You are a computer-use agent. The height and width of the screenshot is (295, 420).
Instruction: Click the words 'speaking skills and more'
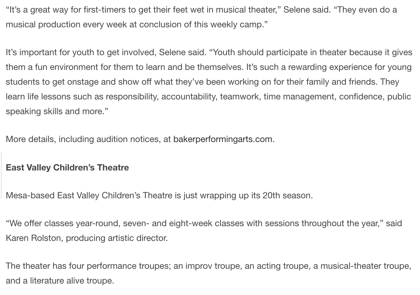click(x=55, y=111)
